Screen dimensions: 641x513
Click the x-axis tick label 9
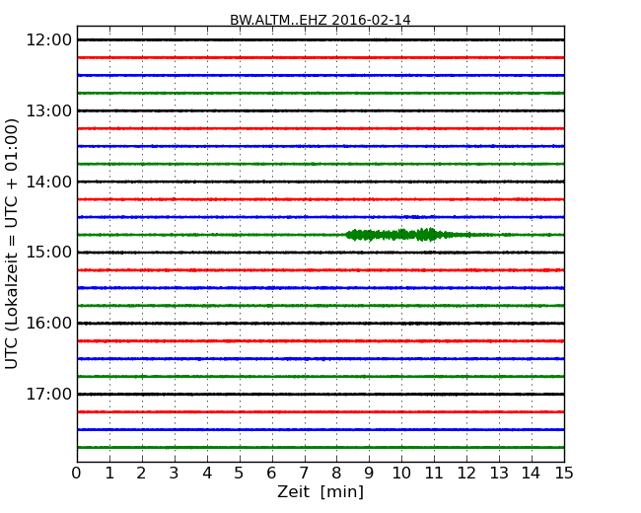coord(369,474)
